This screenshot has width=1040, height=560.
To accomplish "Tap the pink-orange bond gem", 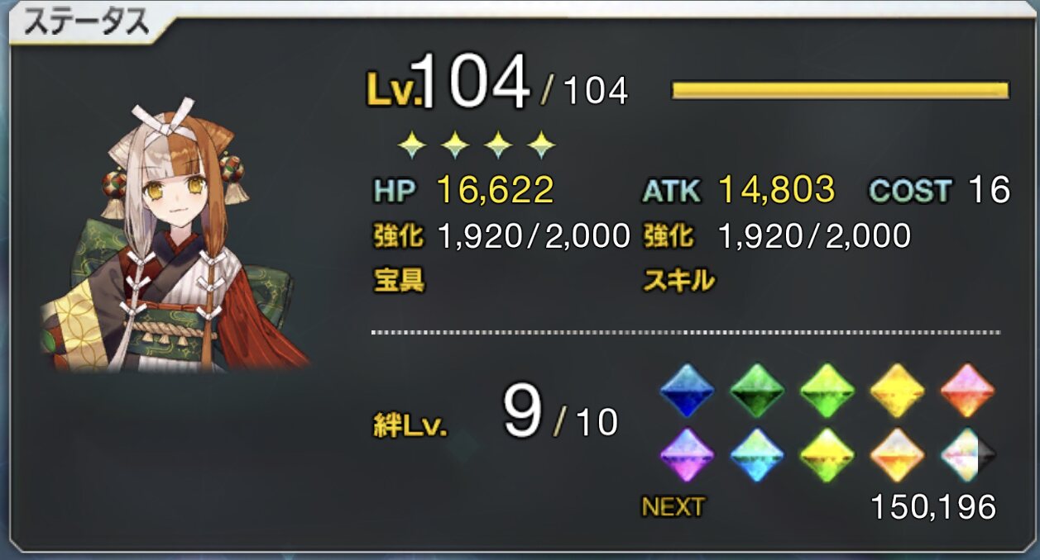I will tap(968, 390).
